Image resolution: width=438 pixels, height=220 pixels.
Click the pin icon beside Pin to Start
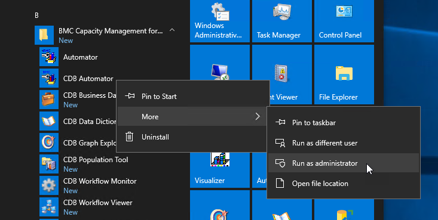(x=130, y=96)
